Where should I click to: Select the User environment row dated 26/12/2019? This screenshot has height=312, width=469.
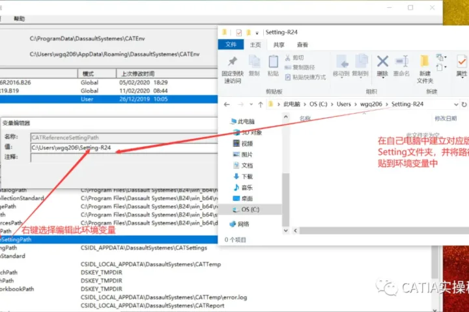click(109, 99)
